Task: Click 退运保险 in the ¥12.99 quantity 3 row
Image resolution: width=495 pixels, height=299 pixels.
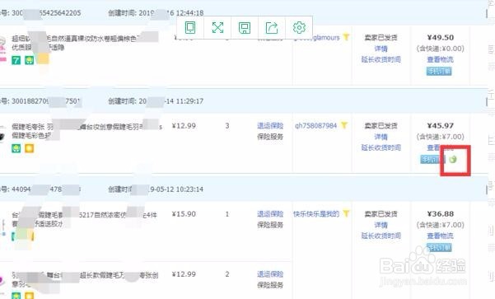Action: [x=270, y=126]
